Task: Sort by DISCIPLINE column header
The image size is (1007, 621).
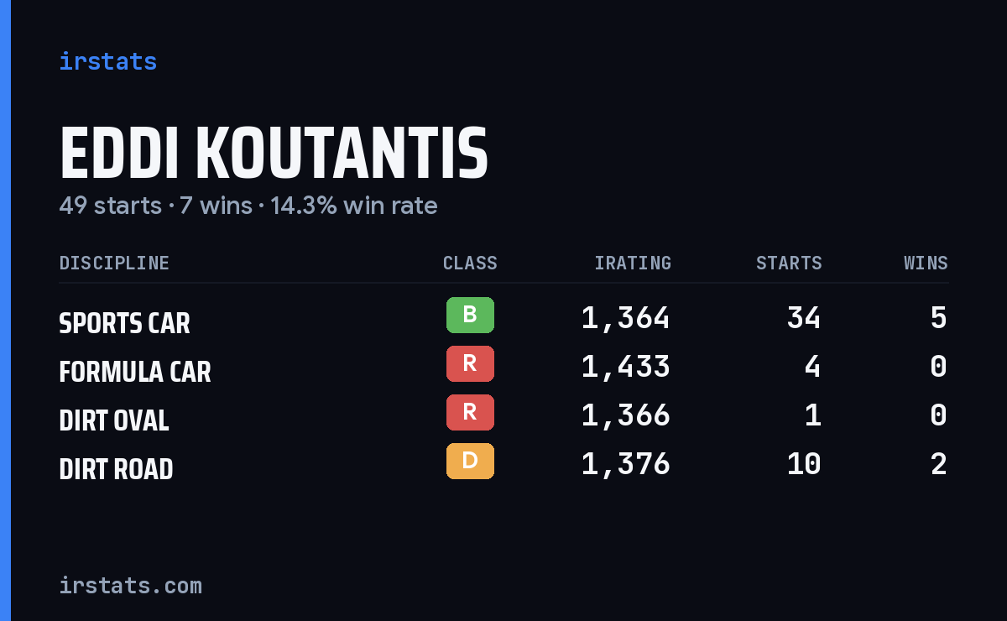Action: coord(114,264)
